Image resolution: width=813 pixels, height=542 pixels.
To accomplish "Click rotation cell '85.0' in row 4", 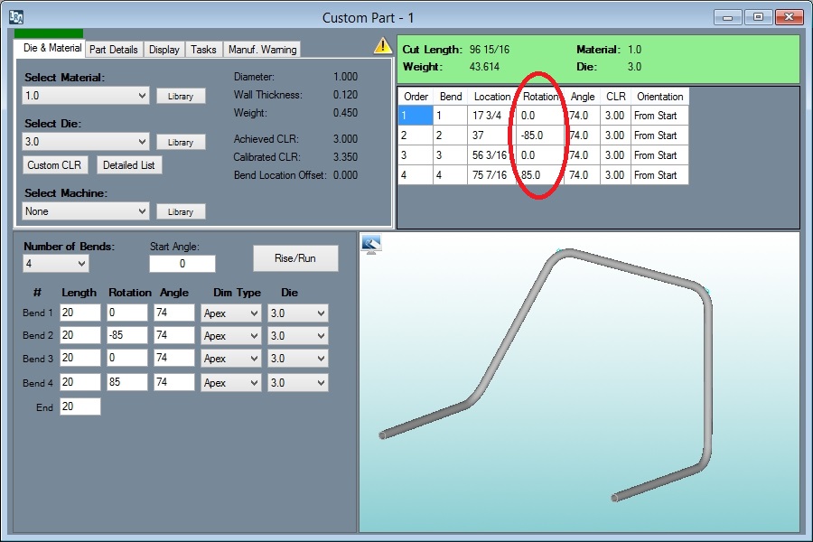I will [540, 174].
